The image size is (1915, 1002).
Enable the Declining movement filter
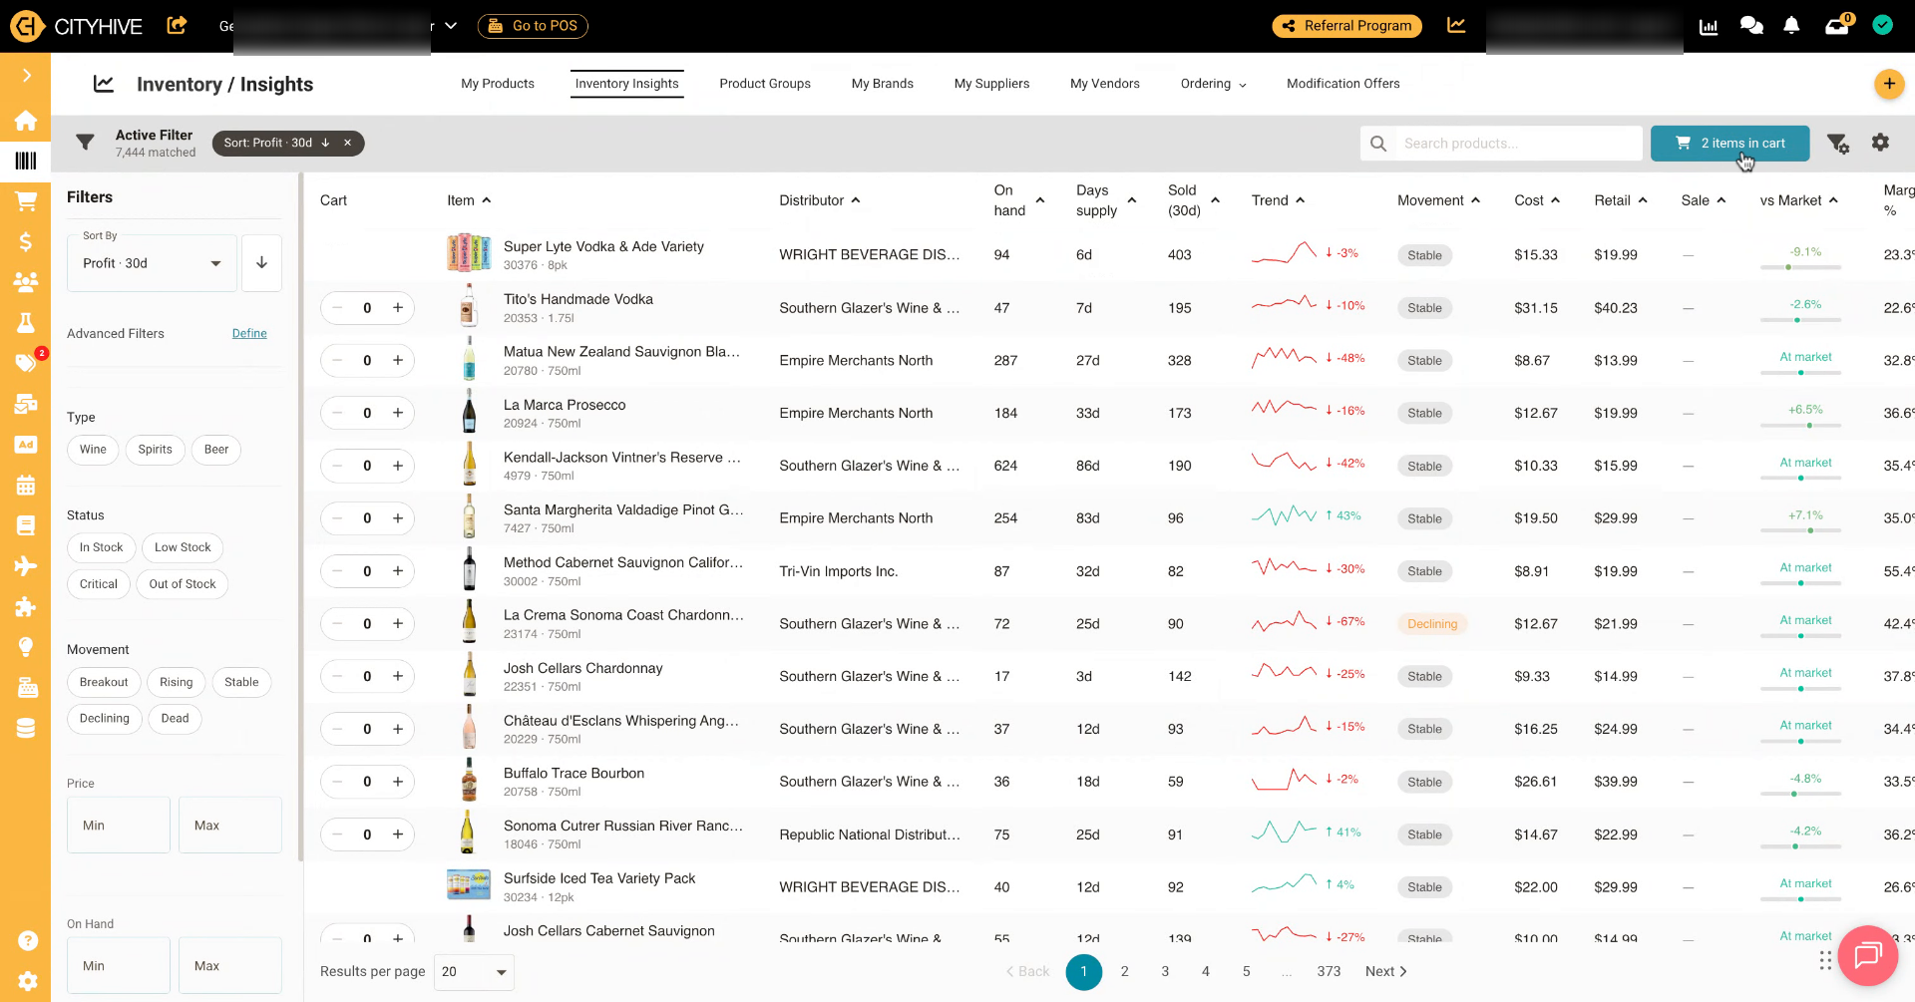(x=105, y=719)
